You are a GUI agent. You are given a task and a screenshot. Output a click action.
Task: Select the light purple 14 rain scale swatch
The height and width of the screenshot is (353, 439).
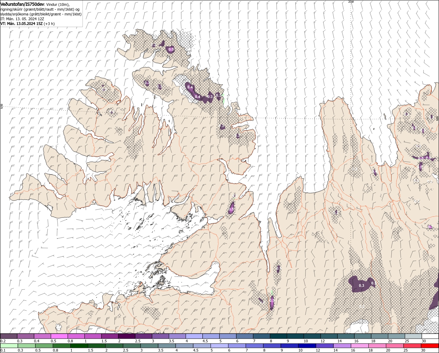pos(342,345)
